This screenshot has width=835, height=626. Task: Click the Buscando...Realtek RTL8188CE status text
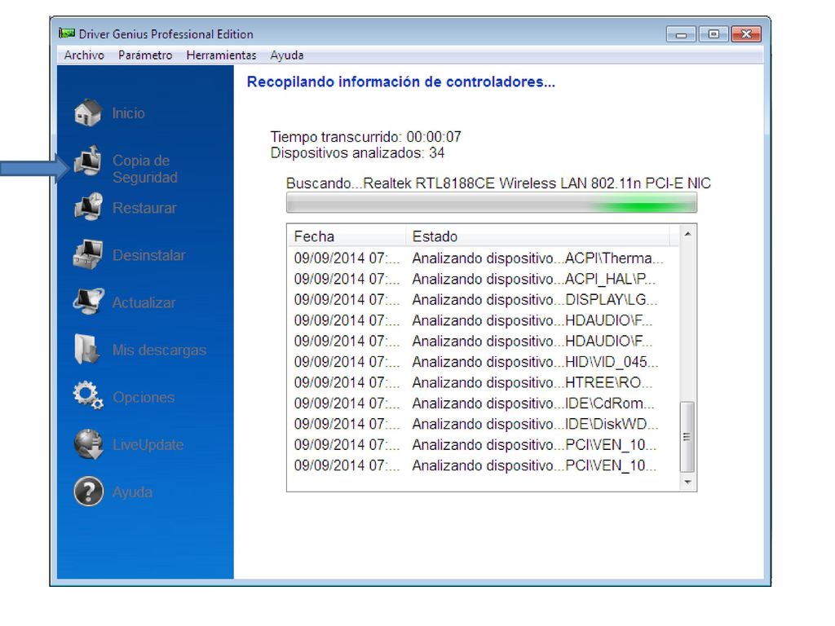coord(498,183)
